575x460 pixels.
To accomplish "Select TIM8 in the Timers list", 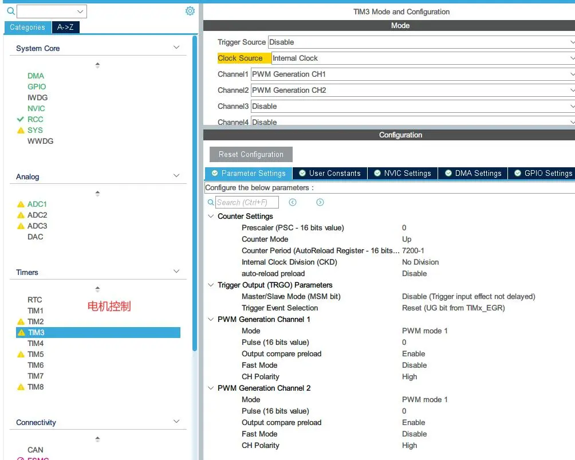I will coord(36,387).
